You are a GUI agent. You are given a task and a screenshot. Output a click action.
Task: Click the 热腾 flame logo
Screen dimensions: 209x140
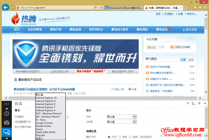(x=15, y=18)
